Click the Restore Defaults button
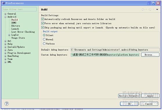 coord(129,96)
